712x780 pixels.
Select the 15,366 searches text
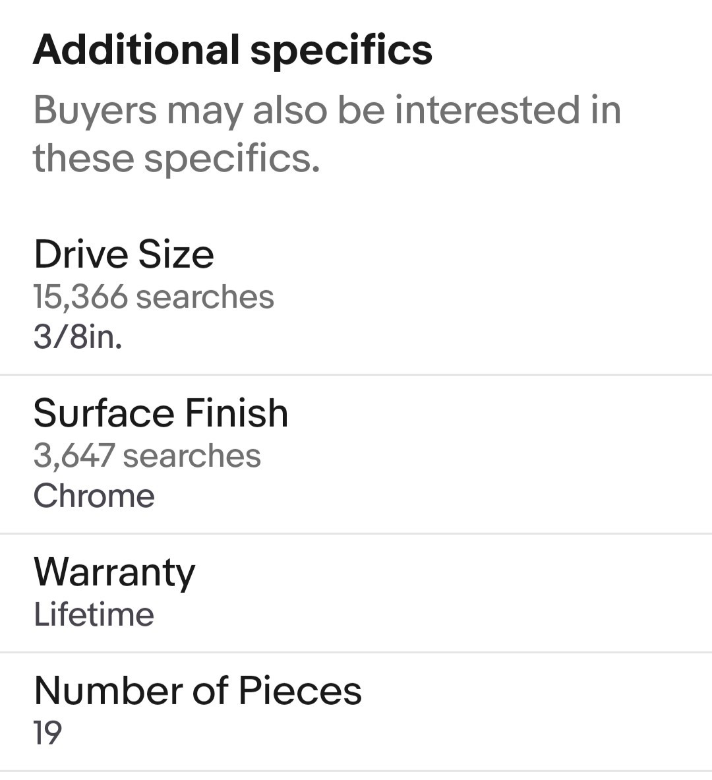153,297
